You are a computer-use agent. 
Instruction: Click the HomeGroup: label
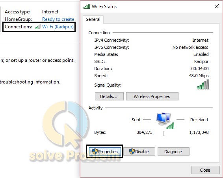(19, 19)
